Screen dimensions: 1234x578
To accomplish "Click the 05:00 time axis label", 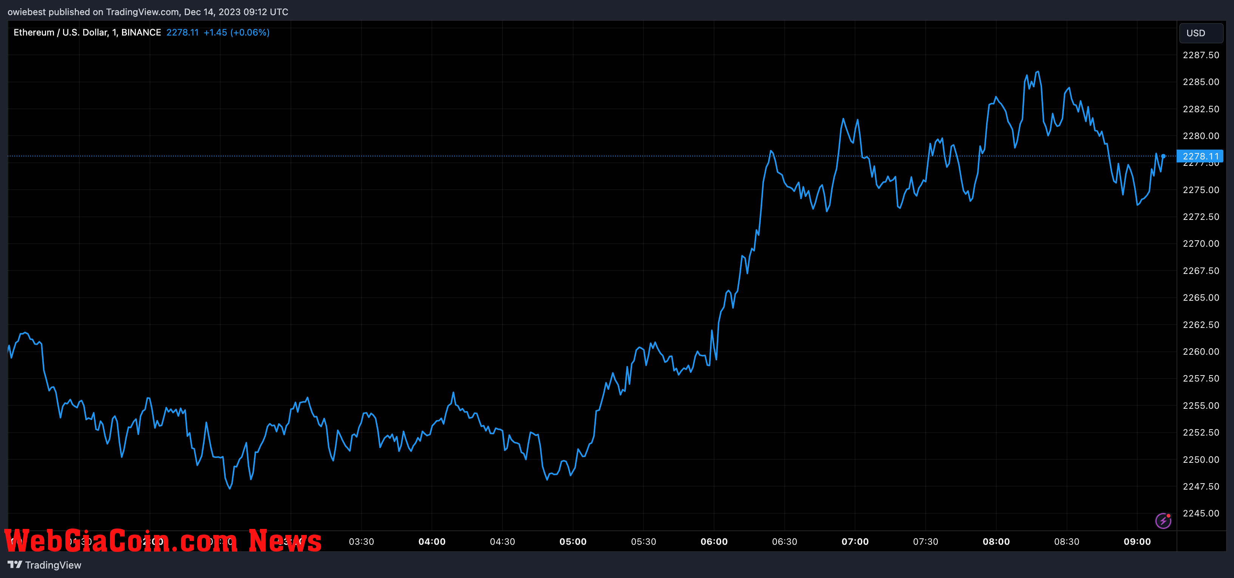I will (573, 542).
